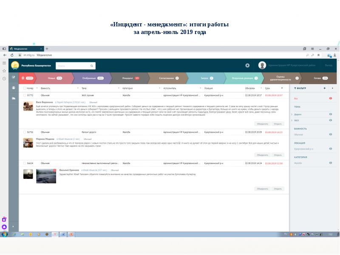Screen dimensions: 340x255
Task: Switch to the Новые stage tab
Action: point(53,78)
